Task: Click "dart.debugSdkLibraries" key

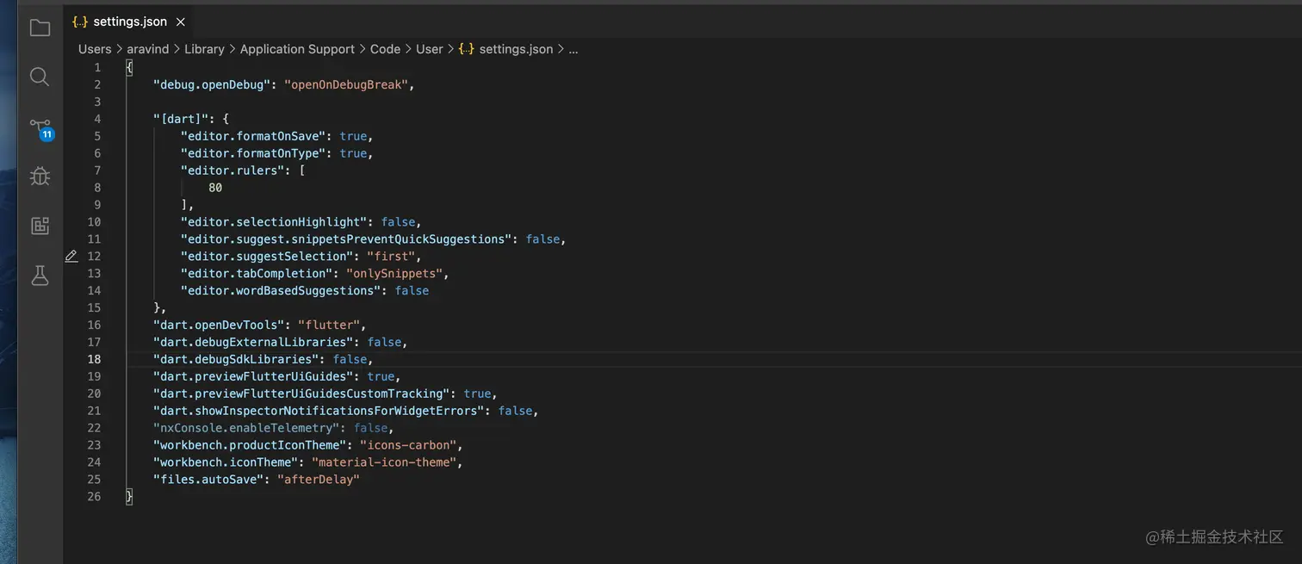Action: (236, 360)
